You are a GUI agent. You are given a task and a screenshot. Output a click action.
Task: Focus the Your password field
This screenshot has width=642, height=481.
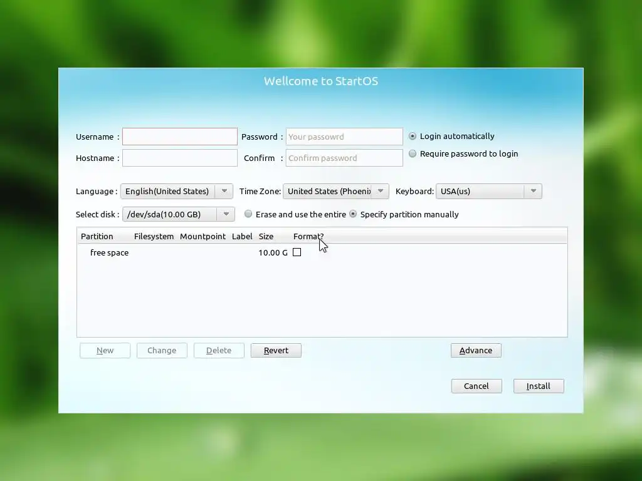344,137
